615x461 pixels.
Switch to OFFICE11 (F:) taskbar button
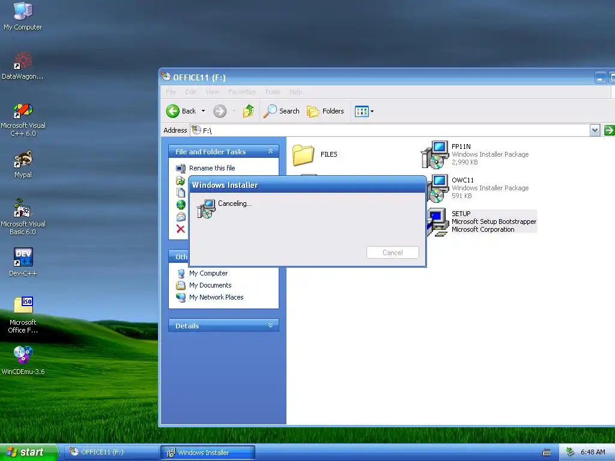coord(111,452)
